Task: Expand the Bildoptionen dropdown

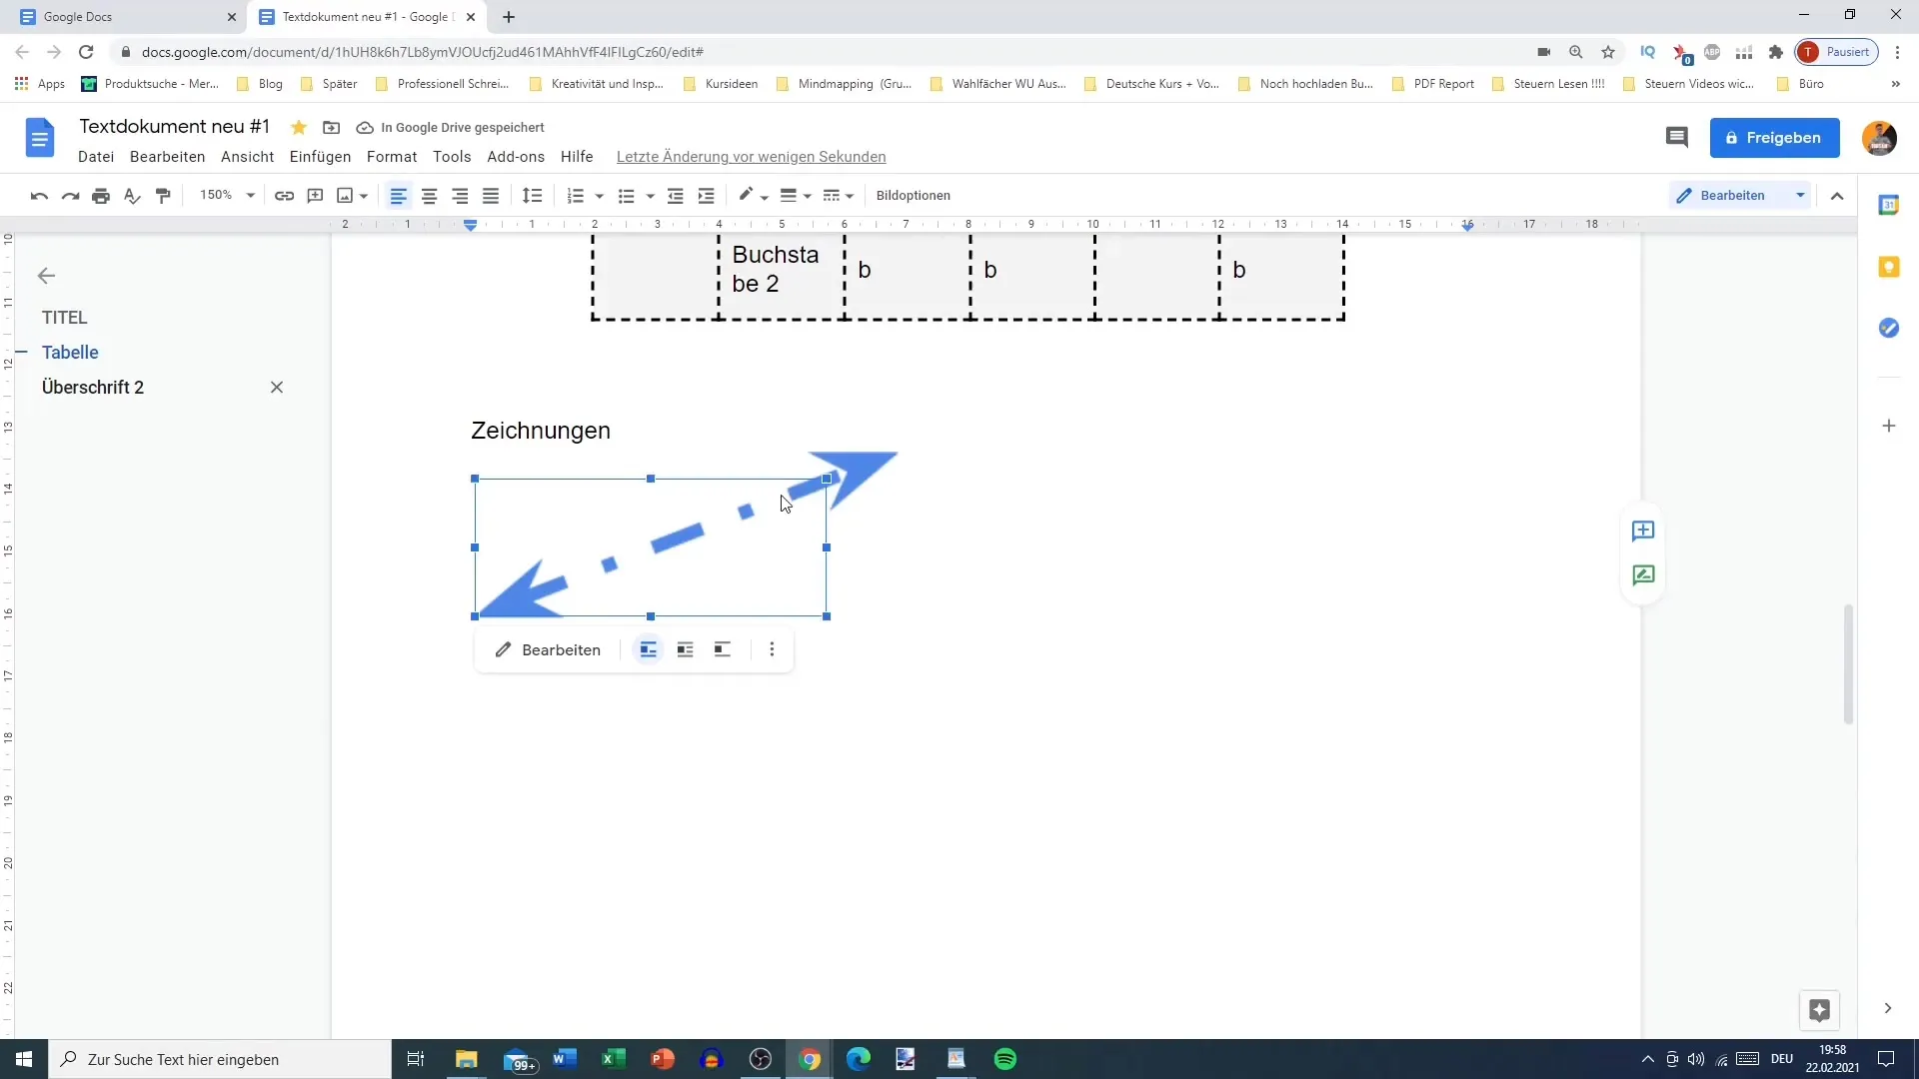Action: click(914, 195)
